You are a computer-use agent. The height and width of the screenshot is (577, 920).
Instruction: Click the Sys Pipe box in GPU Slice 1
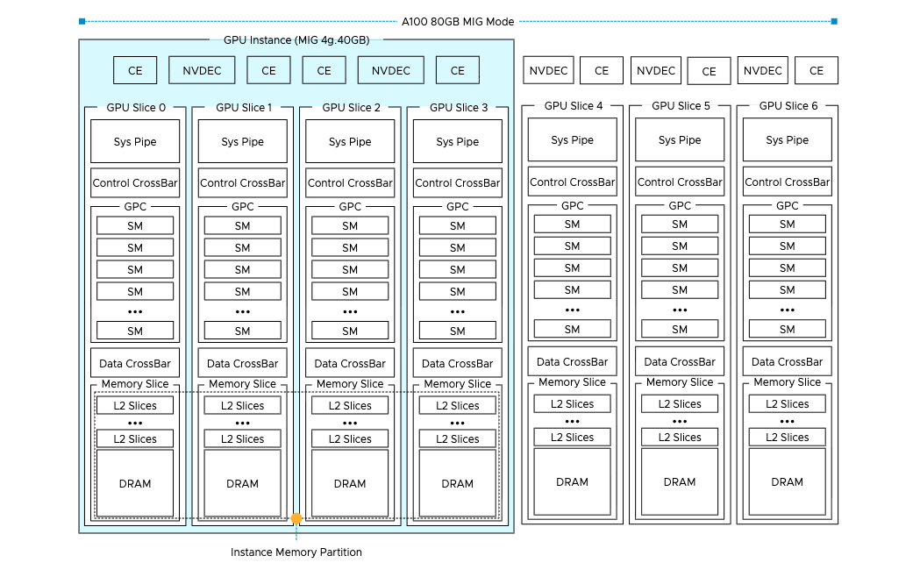242,141
